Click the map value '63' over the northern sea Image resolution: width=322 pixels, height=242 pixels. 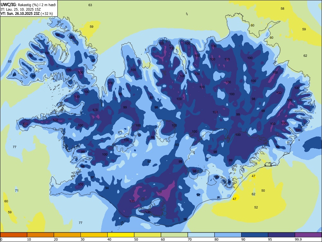(x=90, y=5)
